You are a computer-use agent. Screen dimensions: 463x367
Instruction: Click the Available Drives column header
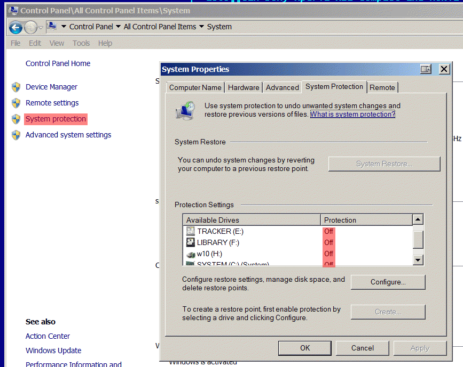[x=252, y=220]
